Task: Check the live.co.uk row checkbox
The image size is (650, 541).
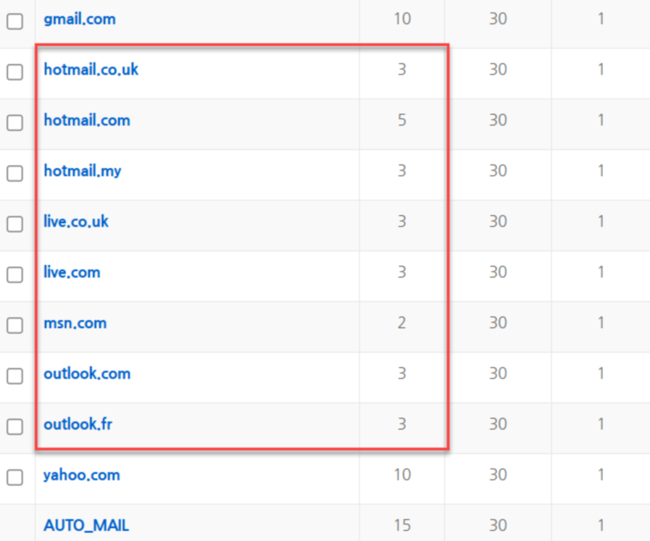Action: pyautogui.click(x=15, y=224)
